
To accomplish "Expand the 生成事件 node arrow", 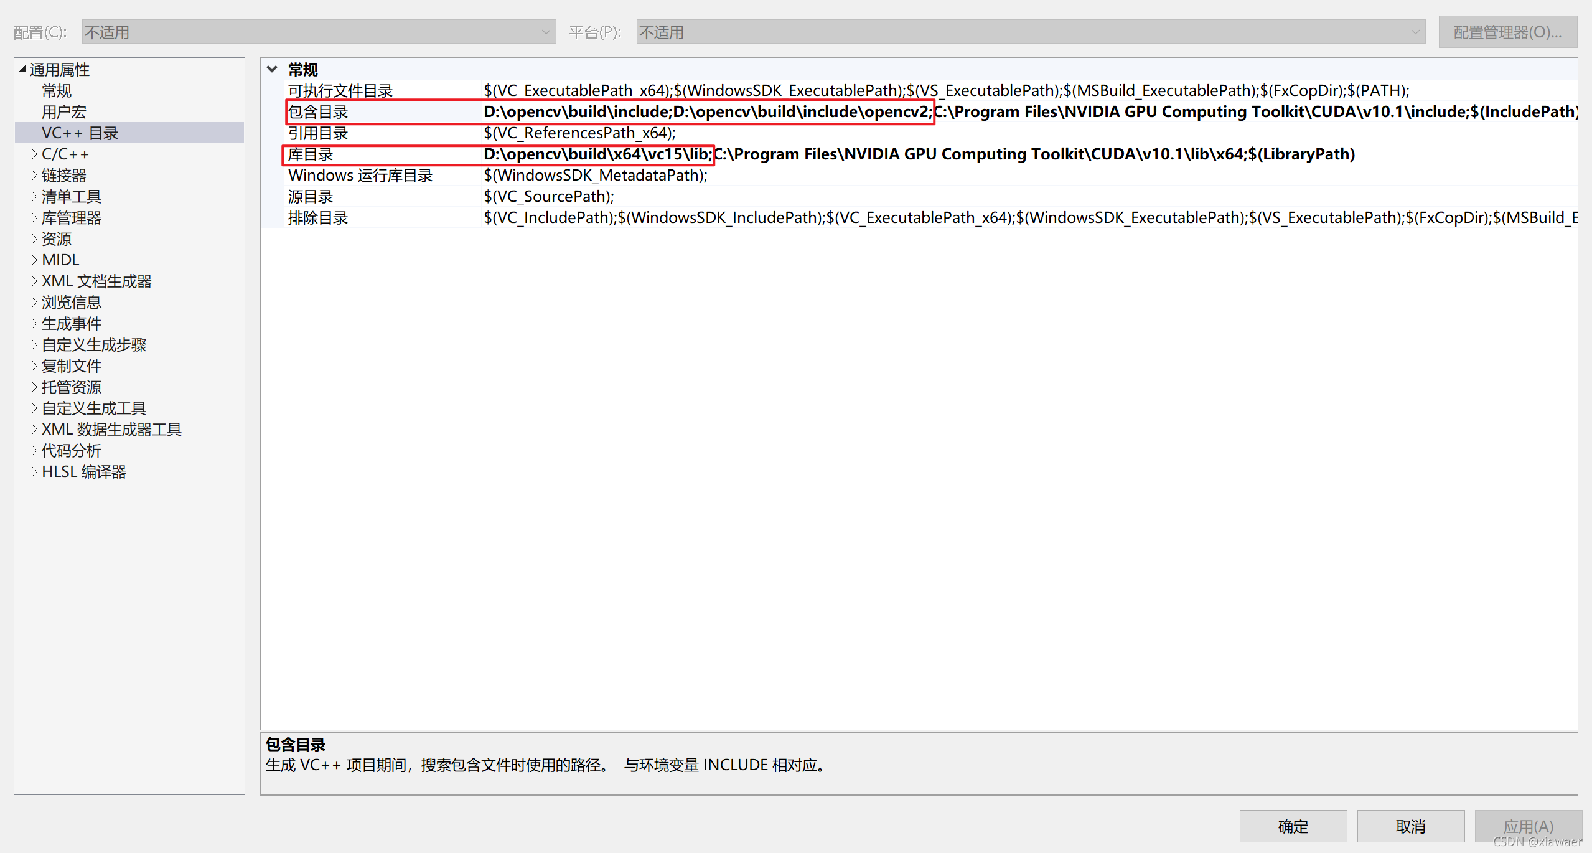I will point(34,323).
